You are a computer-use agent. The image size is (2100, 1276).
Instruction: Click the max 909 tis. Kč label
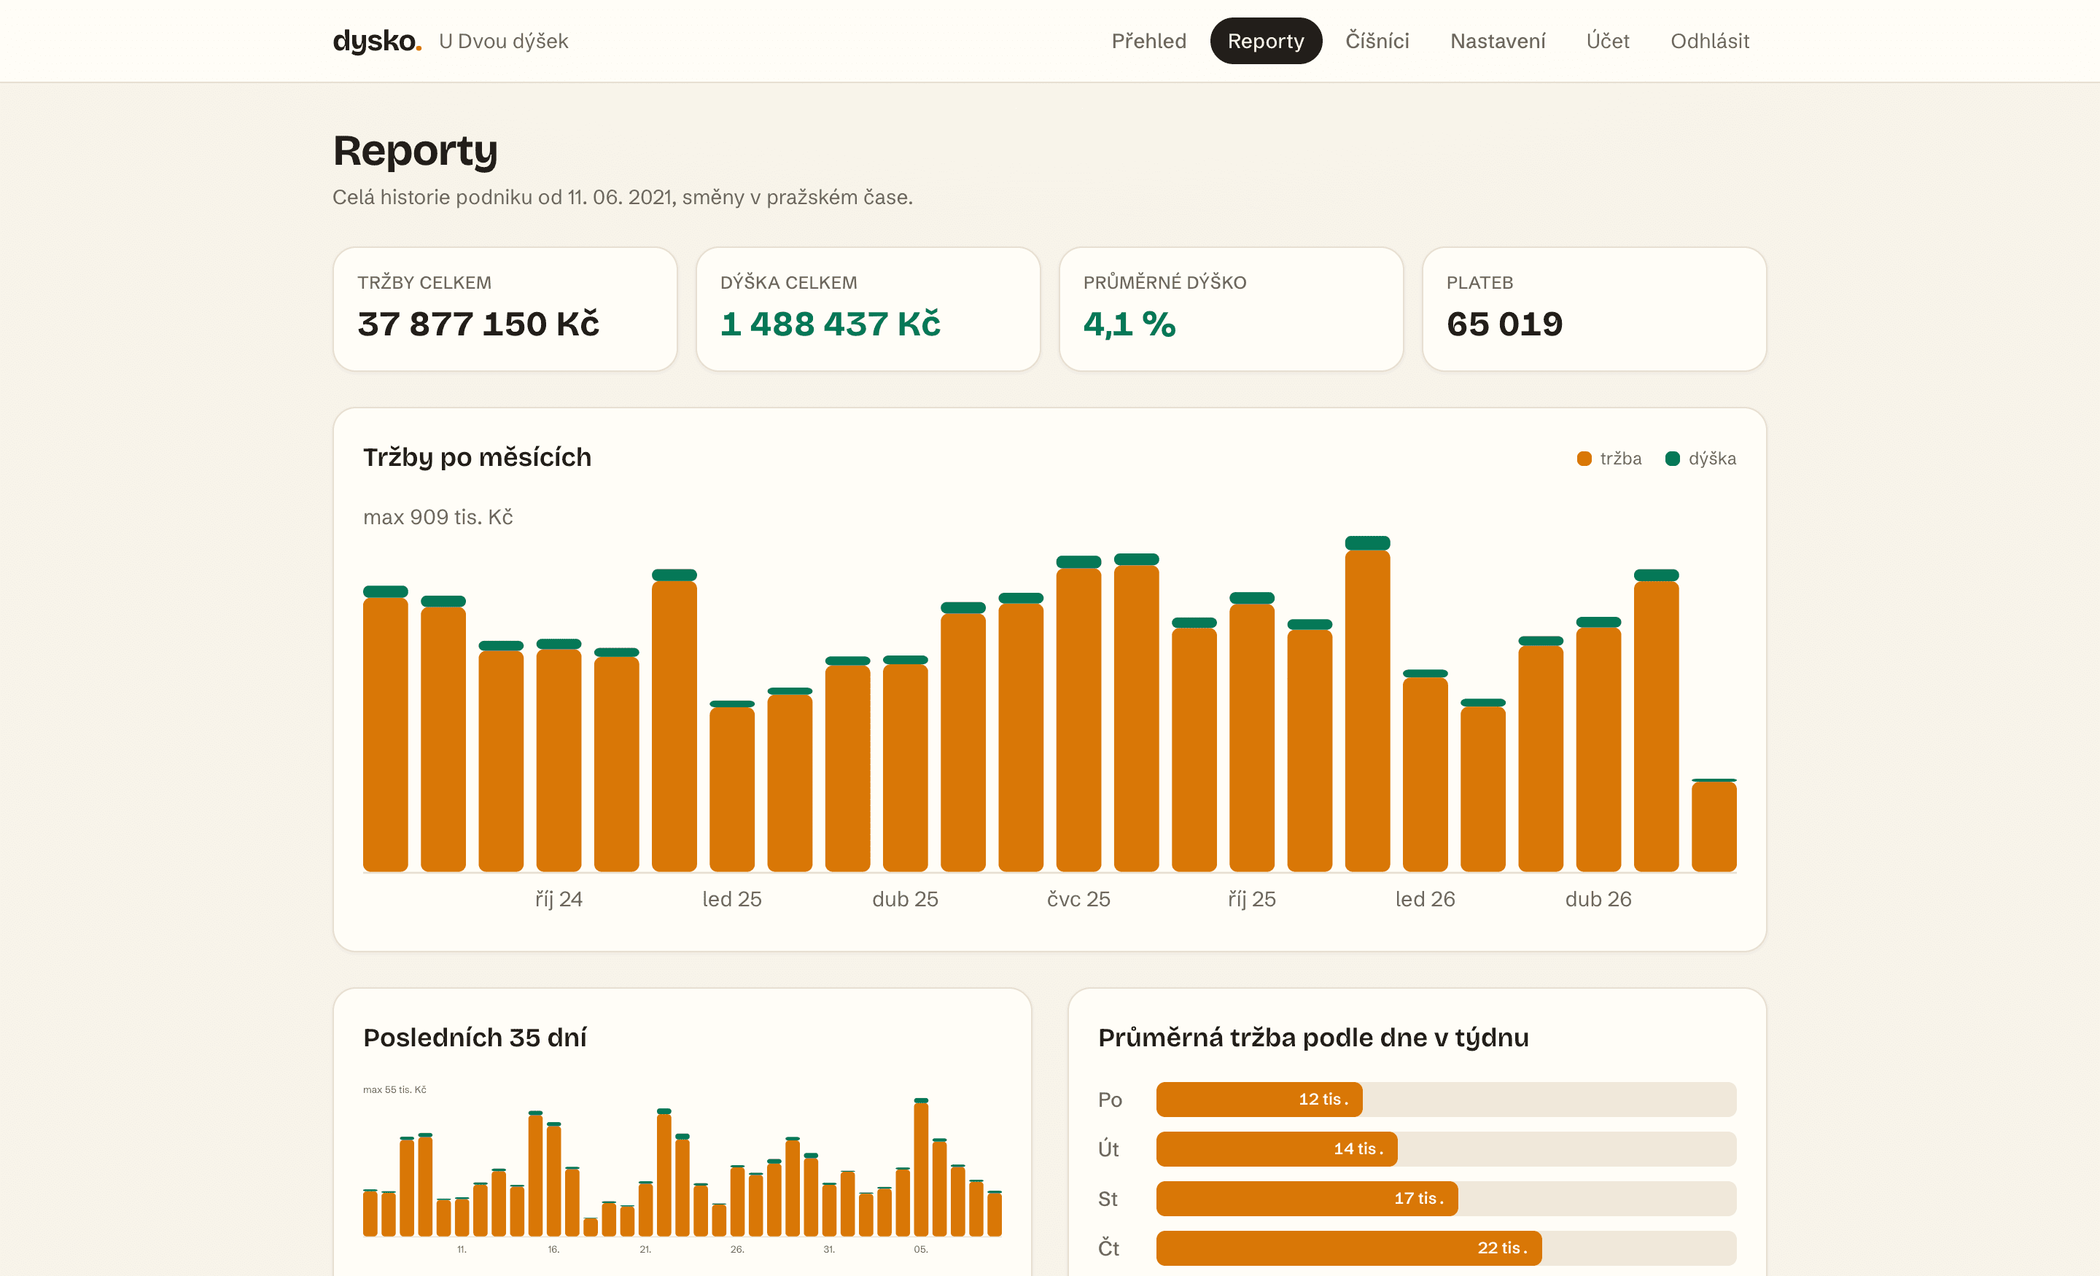click(437, 518)
